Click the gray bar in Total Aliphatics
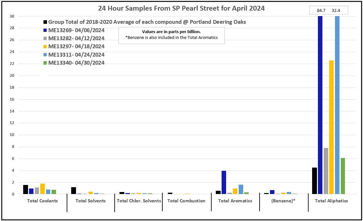The height and width of the screenshot is (221, 363). click(326, 171)
